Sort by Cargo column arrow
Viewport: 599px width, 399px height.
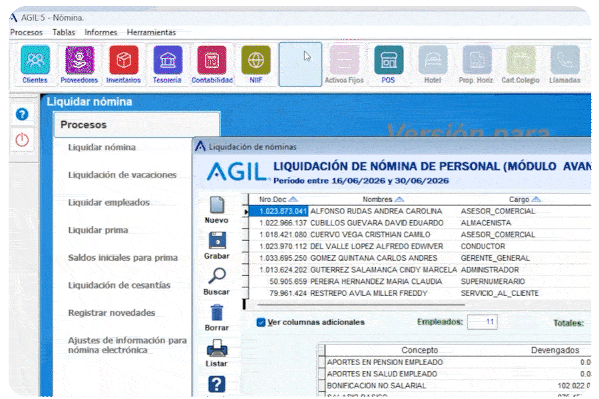click(536, 199)
